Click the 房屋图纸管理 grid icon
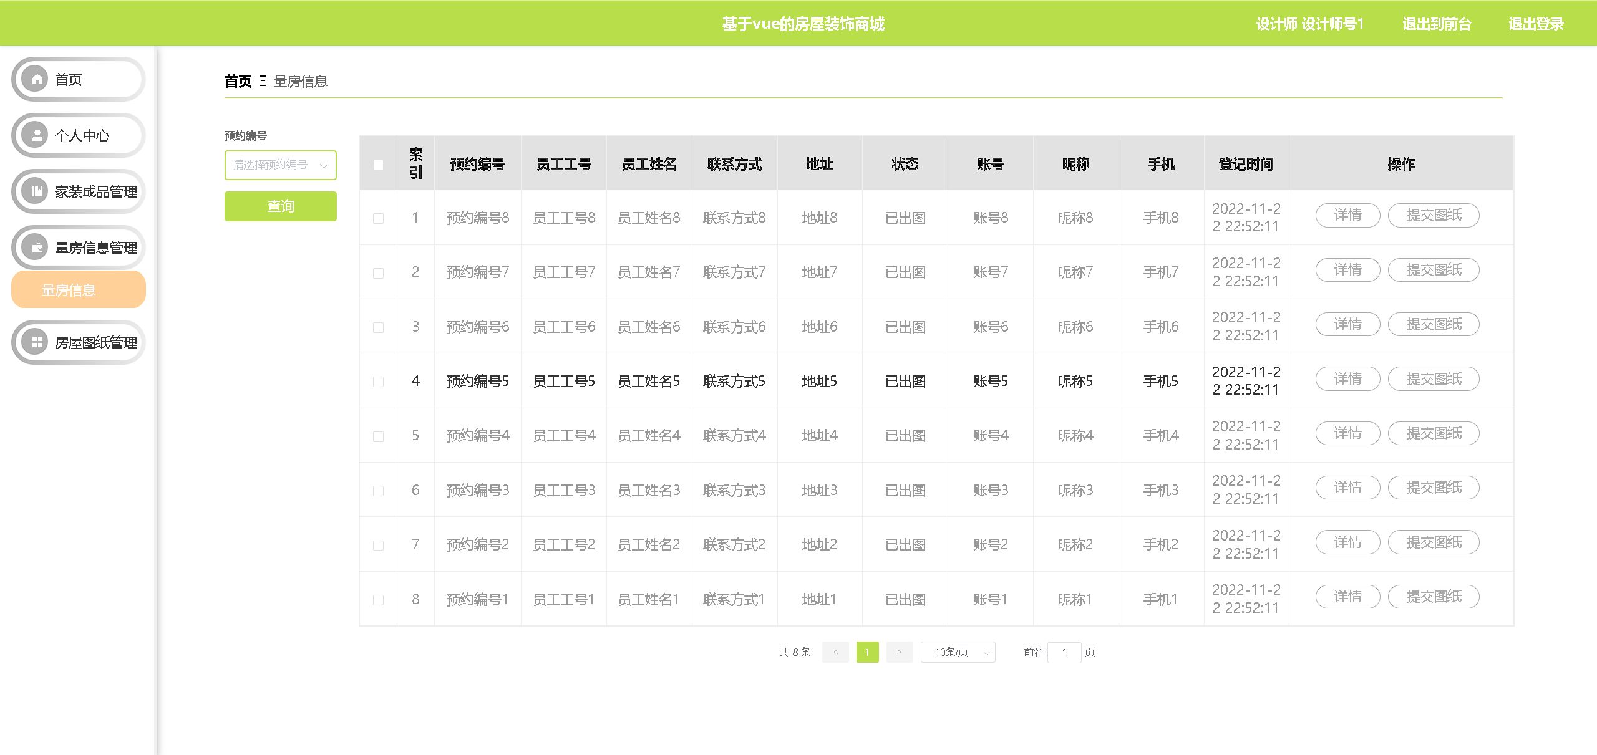The height and width of the screenshot is (755, 1597). 37,342
